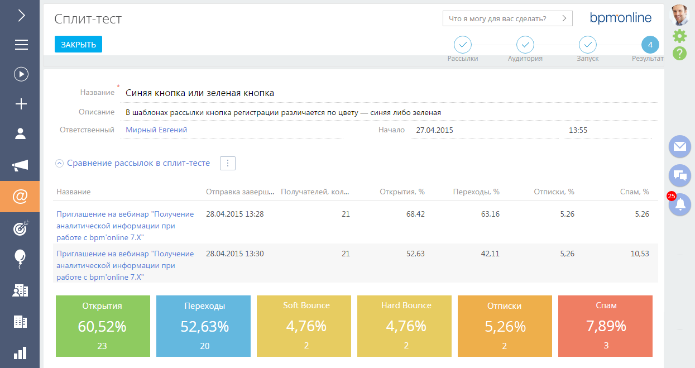Open the Мирный Евгений responsible link
Viewport: 695px width, 368px height.
point(156,130)
